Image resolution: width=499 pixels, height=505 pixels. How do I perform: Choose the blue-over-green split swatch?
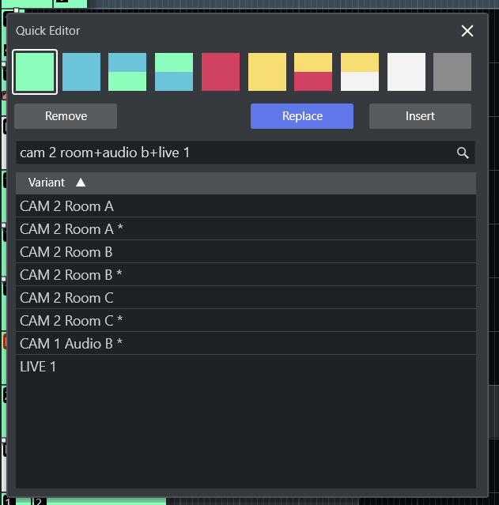[x=127, y=72]
